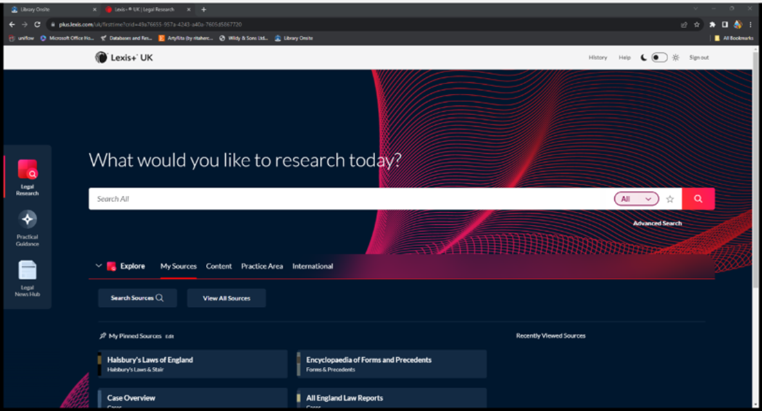
Task: Open the uniflow bookmark
Action: pyautogui.click(x=21, y=38)
